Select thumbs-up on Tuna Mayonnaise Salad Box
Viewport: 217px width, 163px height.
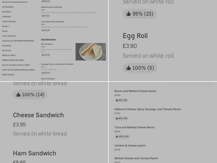[x=45, y=30]
